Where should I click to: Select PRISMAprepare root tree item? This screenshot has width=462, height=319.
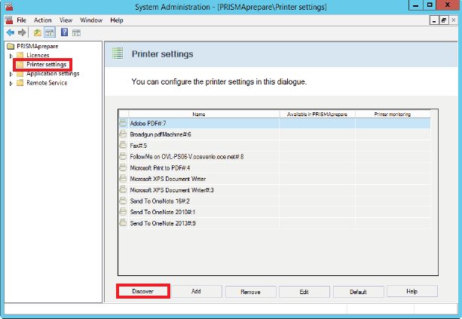[x=38, y=46]
